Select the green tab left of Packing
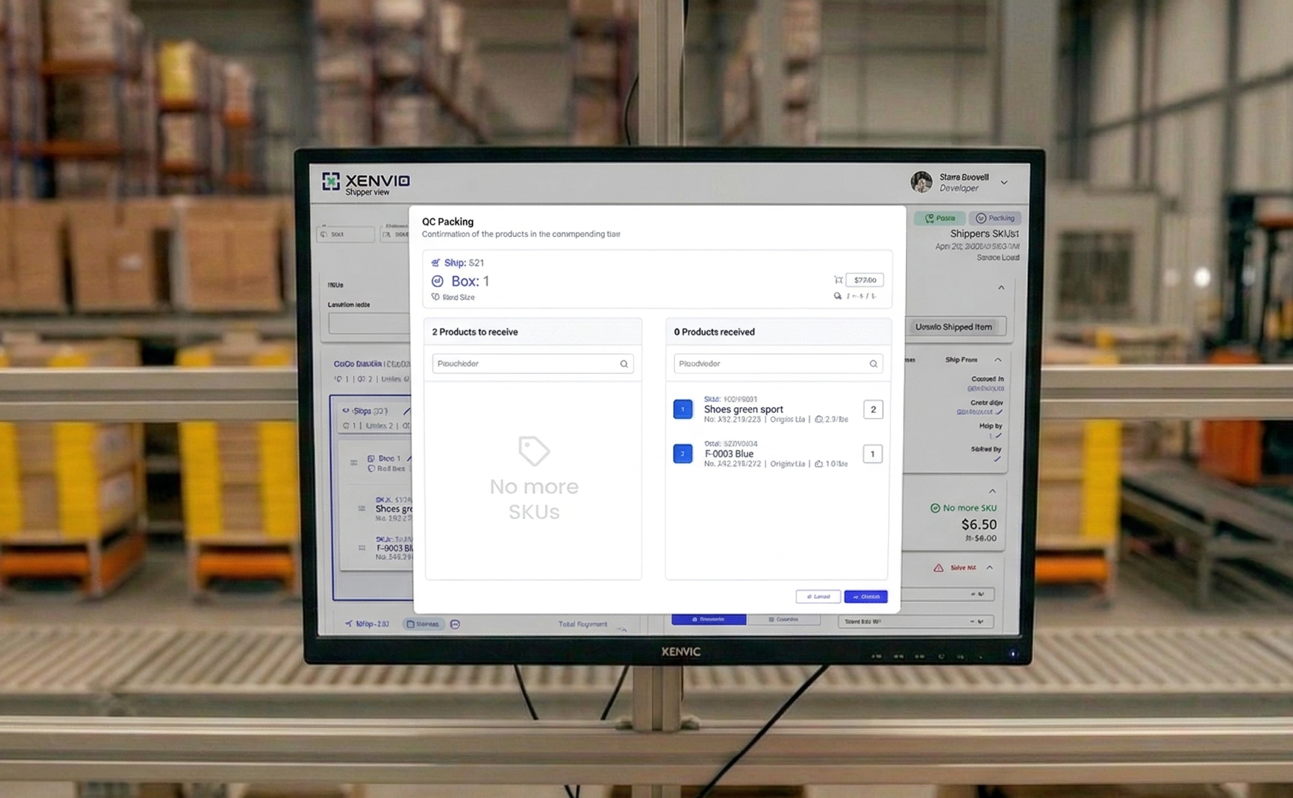The height and width of the screenshot is (798, 1293). pos(940,219)
